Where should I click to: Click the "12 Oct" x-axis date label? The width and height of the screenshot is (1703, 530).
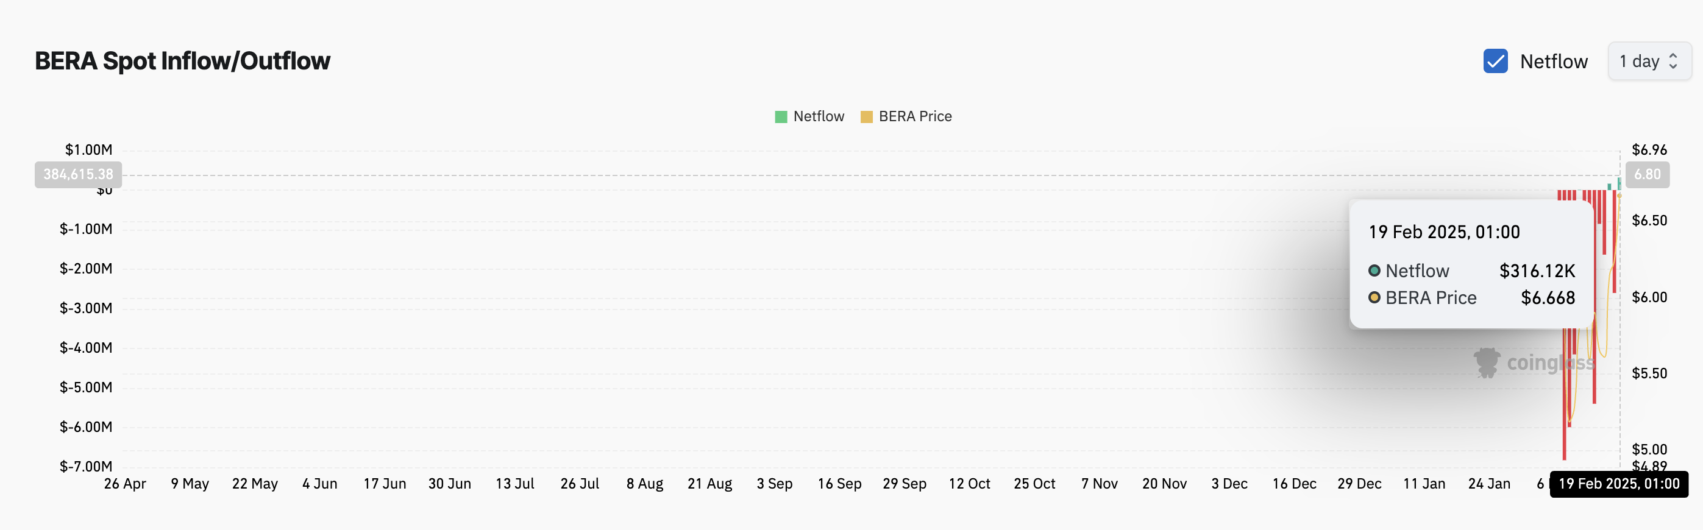tap(969, 484)
